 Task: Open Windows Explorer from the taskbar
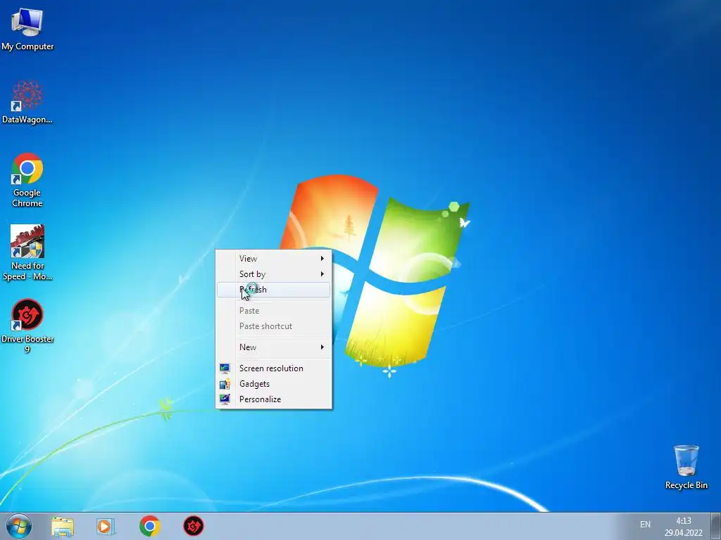(x=62, y=526)
